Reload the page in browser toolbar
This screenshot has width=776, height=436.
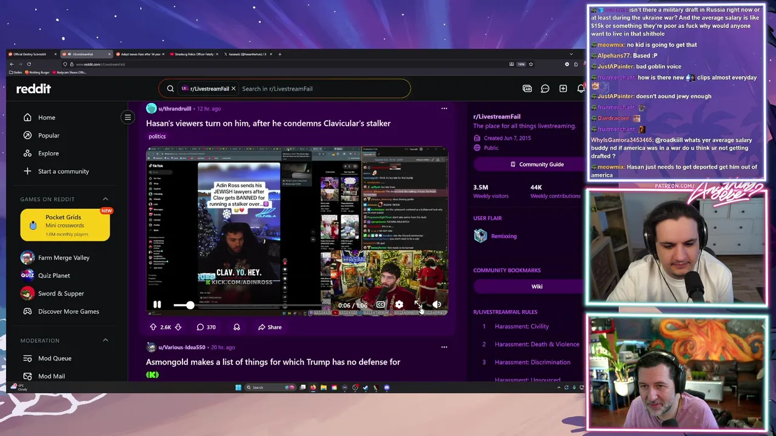click(x=28, y=64)
